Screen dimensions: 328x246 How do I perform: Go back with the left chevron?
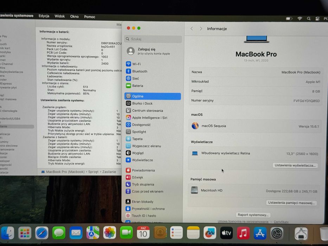pos(192,29)
